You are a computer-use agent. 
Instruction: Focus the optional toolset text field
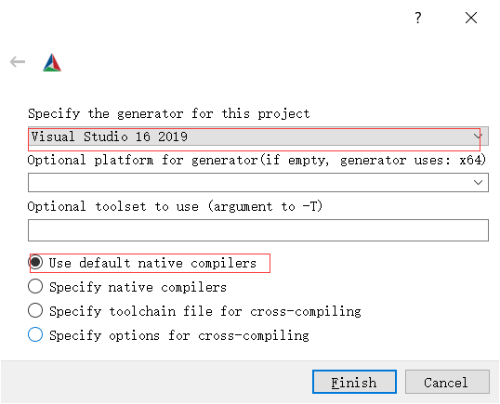258,230
